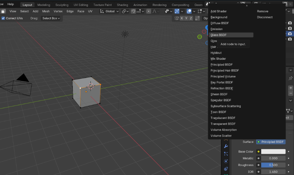Click the Metallic input socket dot

click(x=258, y=158)
